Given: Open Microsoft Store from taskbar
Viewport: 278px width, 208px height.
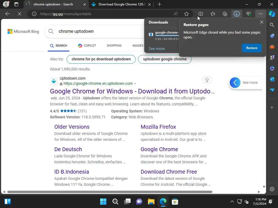Looking at the screenshot, I should 175,201.
